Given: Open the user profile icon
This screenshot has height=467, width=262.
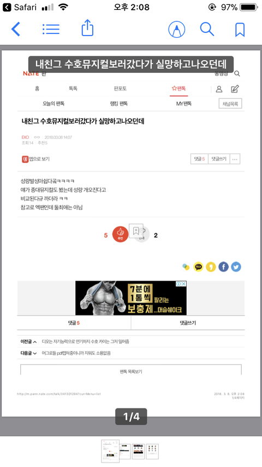Looking at the screenshot, I should pos(219,89).
